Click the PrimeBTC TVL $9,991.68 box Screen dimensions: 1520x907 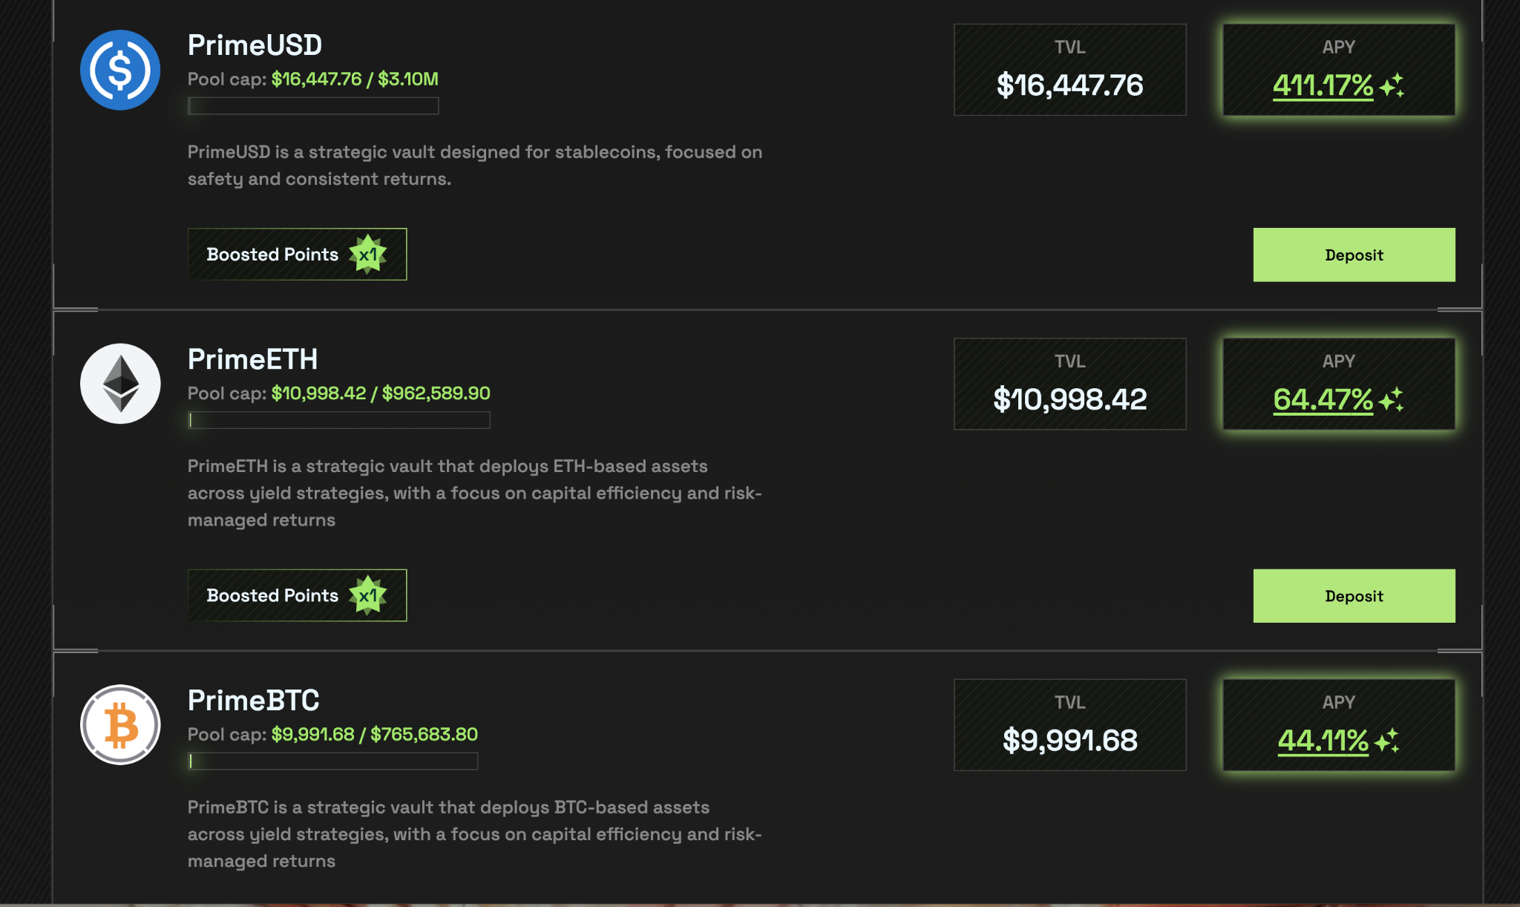coord(1069,724)
